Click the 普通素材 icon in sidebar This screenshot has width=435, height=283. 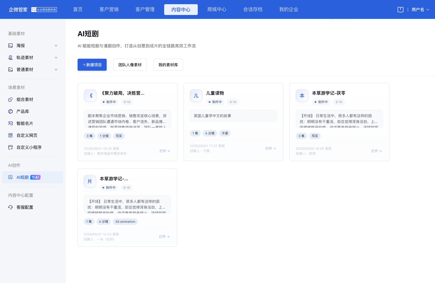coord(10,69)
